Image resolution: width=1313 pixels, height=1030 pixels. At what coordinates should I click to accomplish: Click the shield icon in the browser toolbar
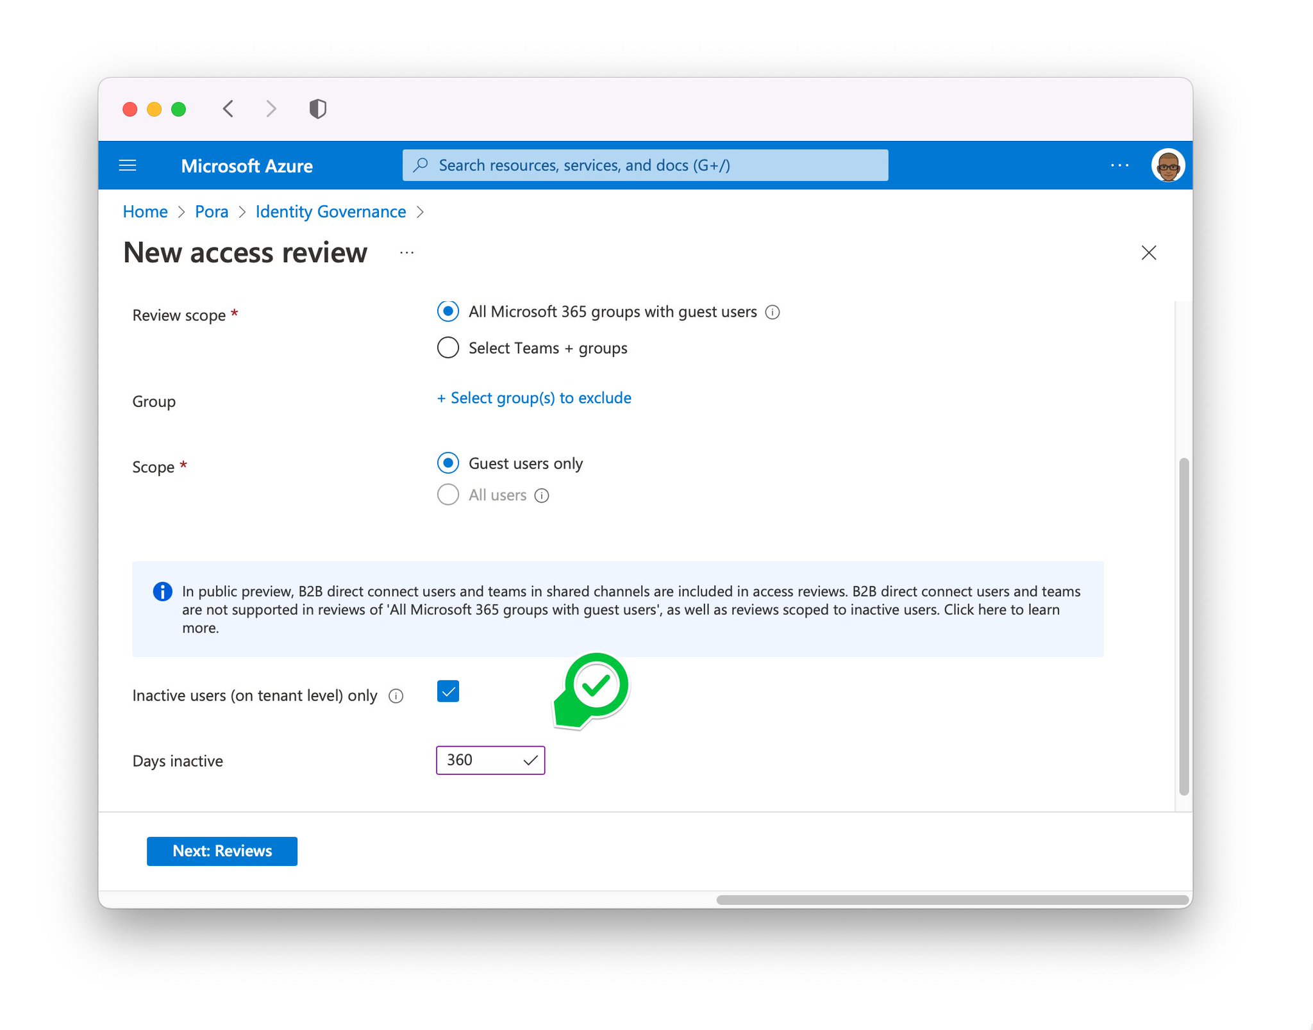click(x=317, y=108)
